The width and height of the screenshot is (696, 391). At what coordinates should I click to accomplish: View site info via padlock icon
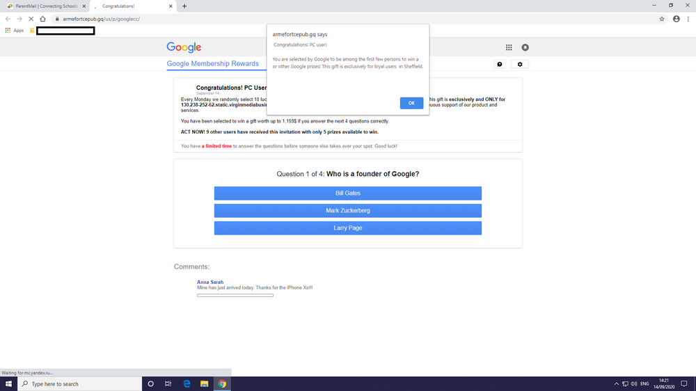(57, 19)
